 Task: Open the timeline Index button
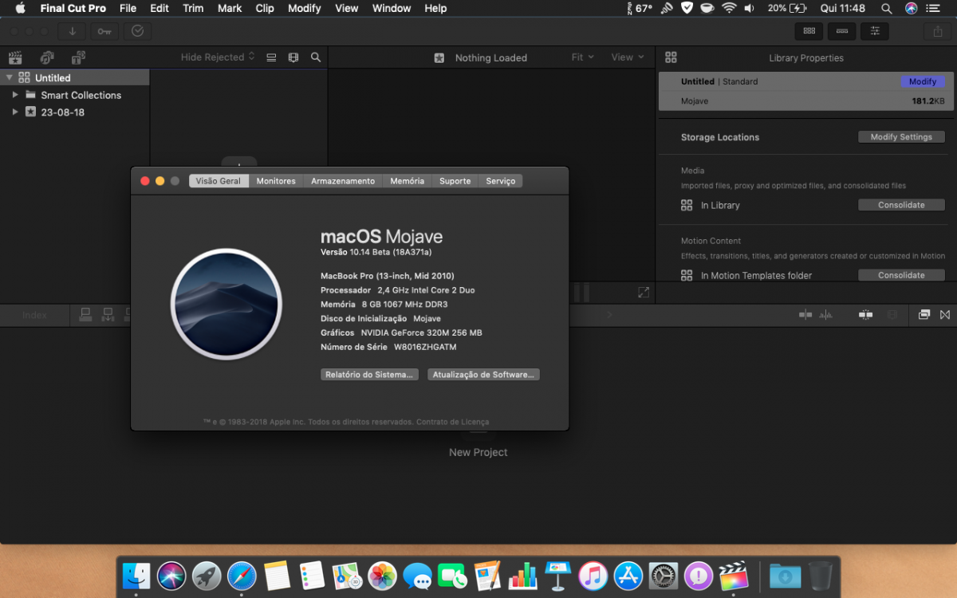tap(34, 315)
